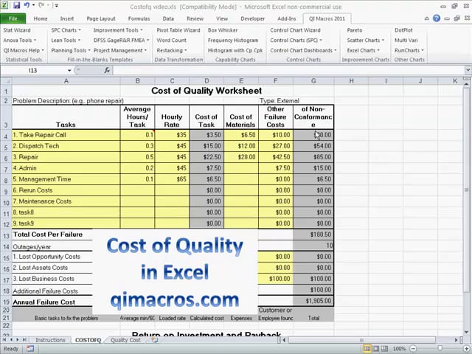Select cell '1. Take Repair Call'
This screenshot has width=472, height=354.
[66, 135]
